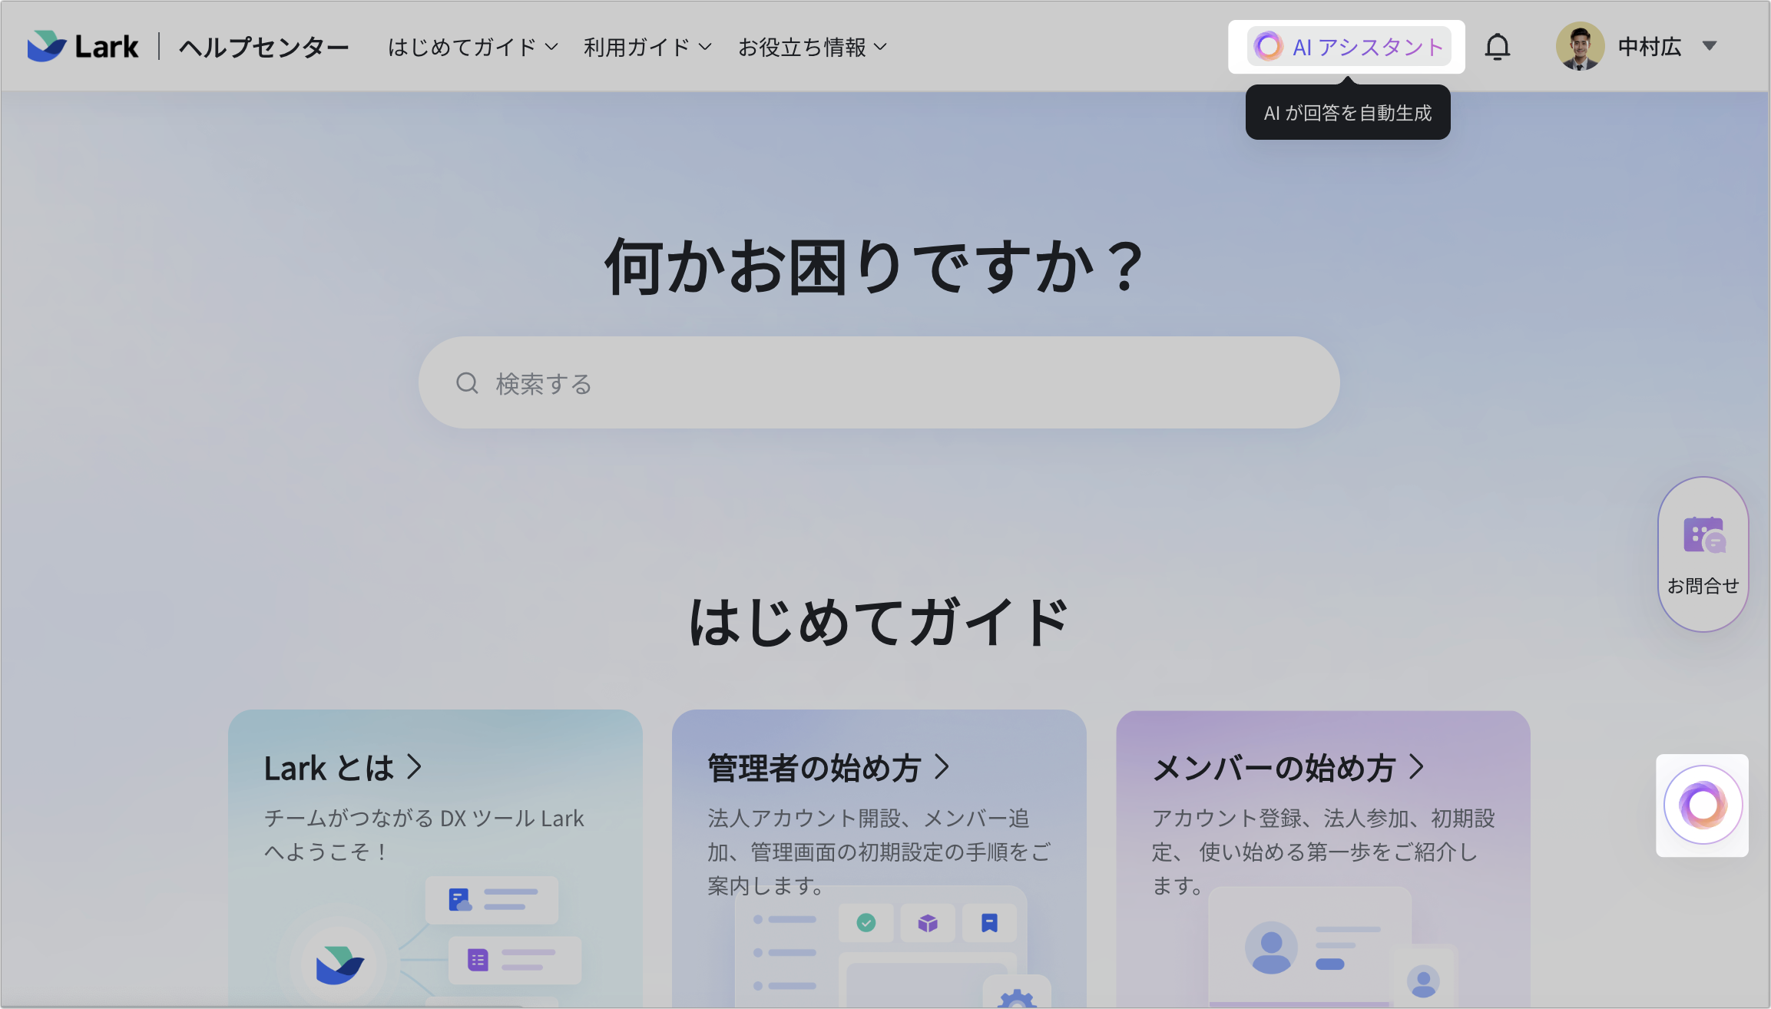This screenshot has height=1009, width=1771.
Task: Click the Lark logo
Action: pos(81,46)
